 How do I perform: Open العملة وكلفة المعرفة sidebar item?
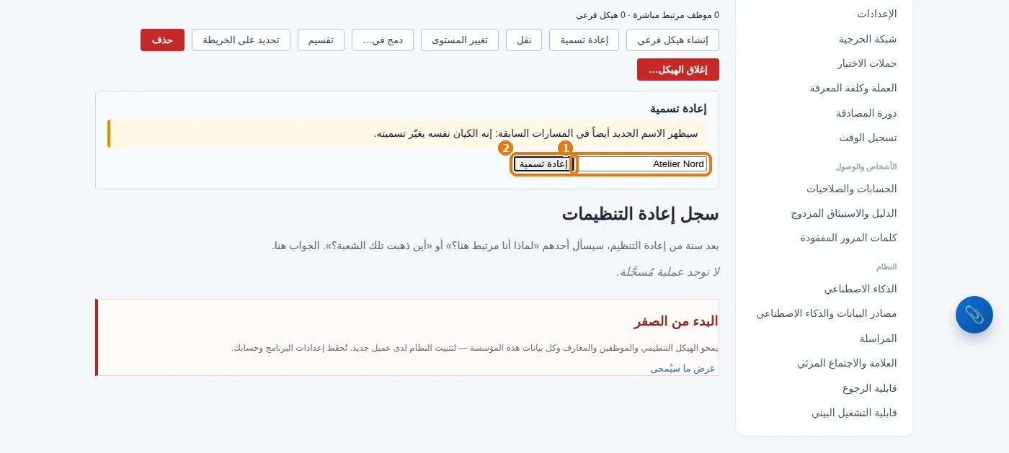(853, 88)
